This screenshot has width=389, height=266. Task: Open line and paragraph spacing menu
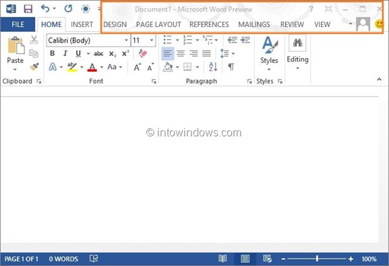click(227, 53)
